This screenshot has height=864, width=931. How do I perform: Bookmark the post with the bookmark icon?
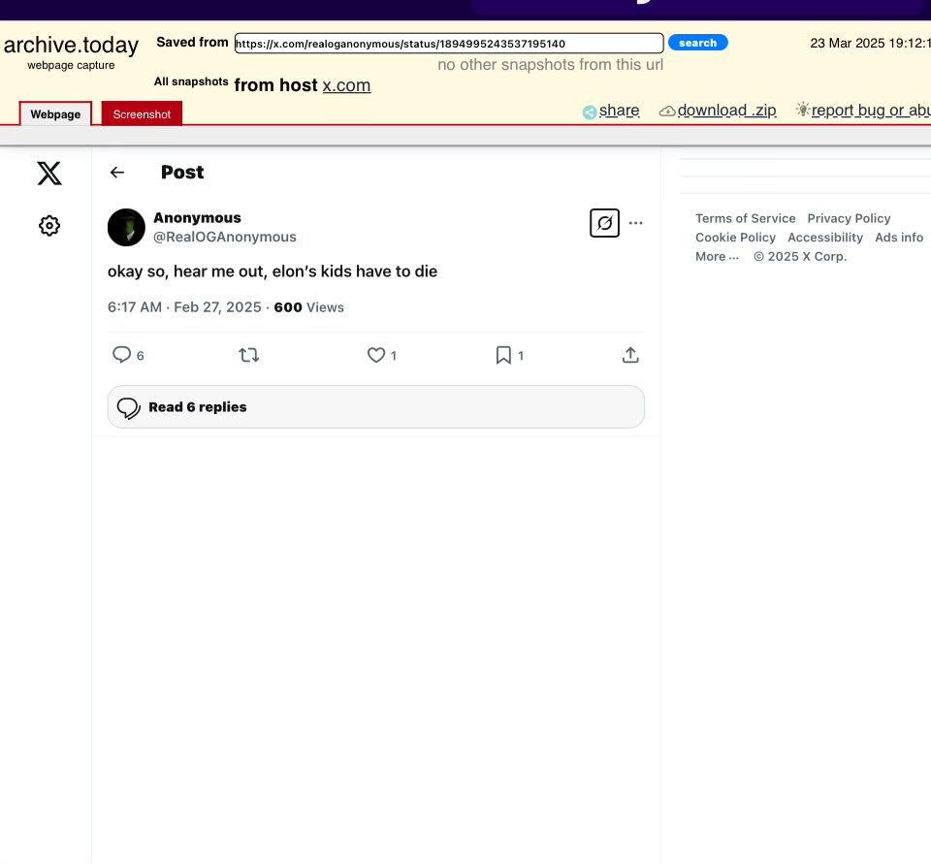click(503, 355)
